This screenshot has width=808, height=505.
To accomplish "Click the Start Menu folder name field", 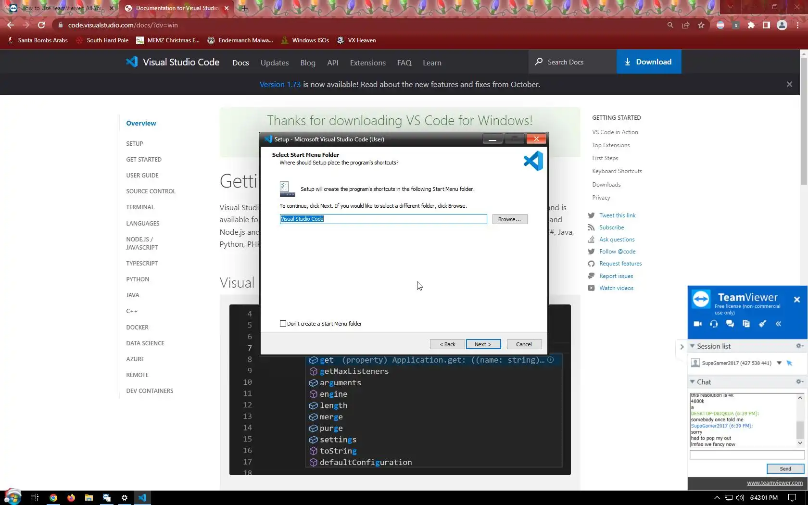I will pyautogui.click(x=383, y=219).
